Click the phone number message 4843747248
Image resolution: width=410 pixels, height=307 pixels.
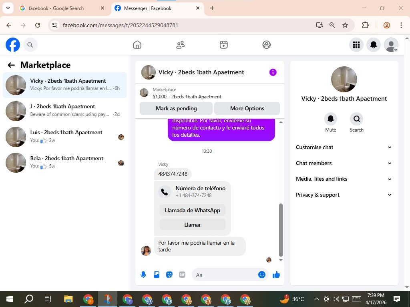[x=173, y=174]
